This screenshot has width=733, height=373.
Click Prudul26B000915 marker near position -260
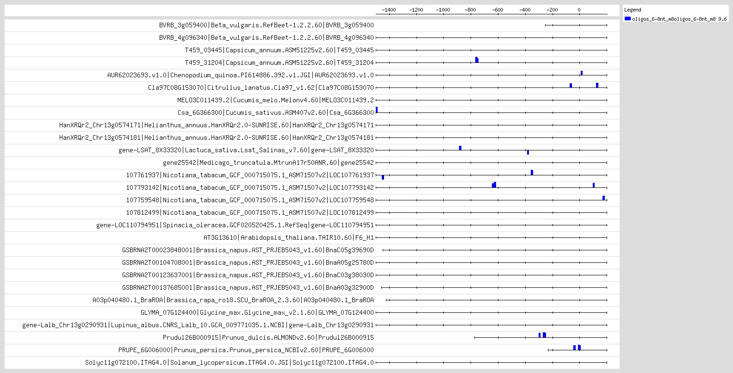click(544, 335)
